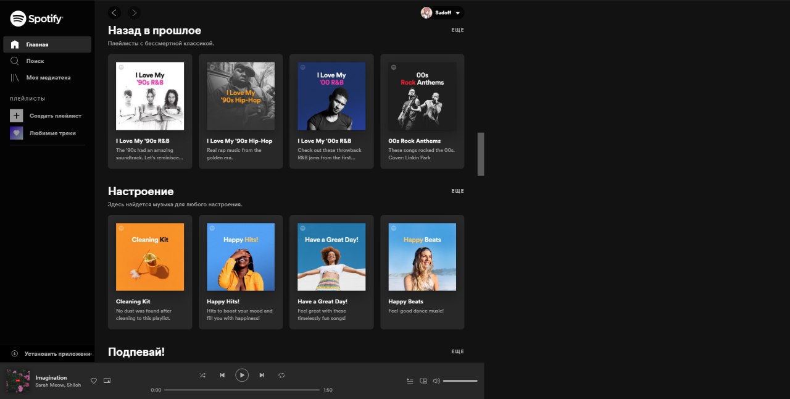Open the Назад в прошлое section heading

154,30
